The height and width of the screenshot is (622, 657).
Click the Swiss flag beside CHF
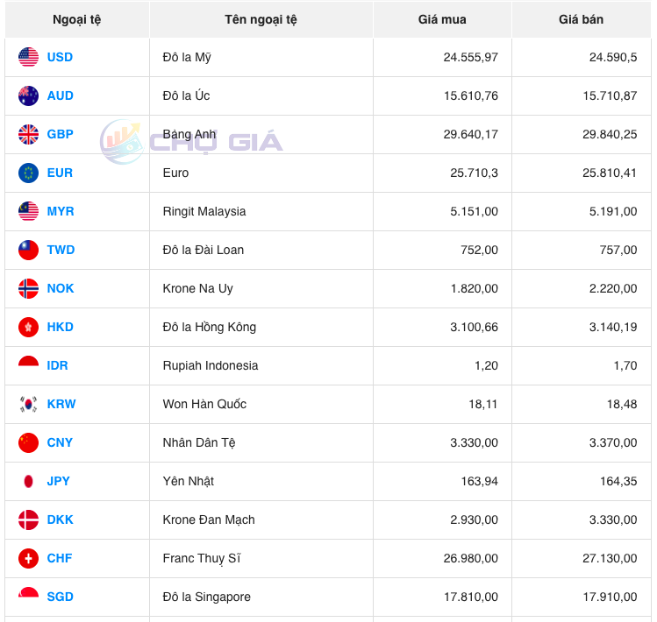pyautogui.click(x=28, y=558)
